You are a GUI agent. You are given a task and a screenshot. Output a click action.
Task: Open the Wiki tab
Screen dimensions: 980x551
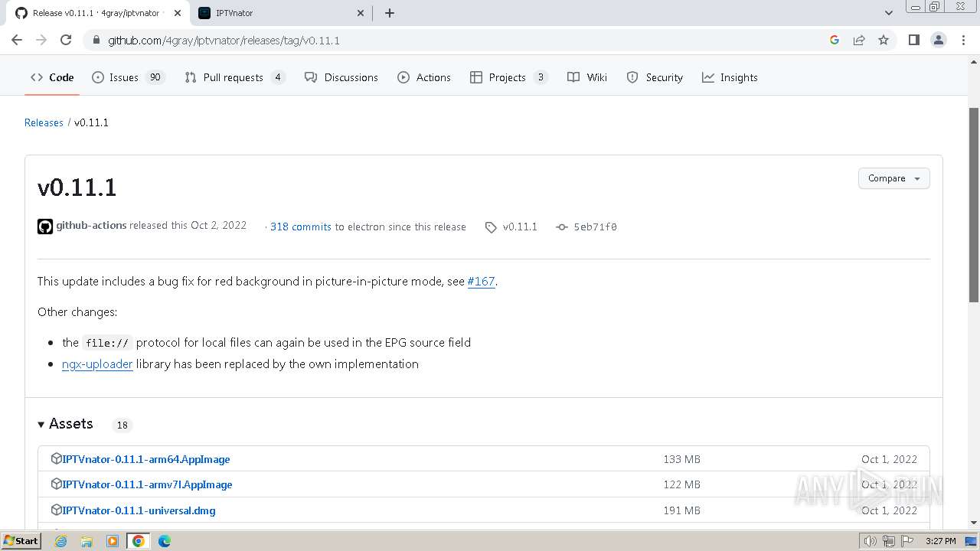point(587,77)
